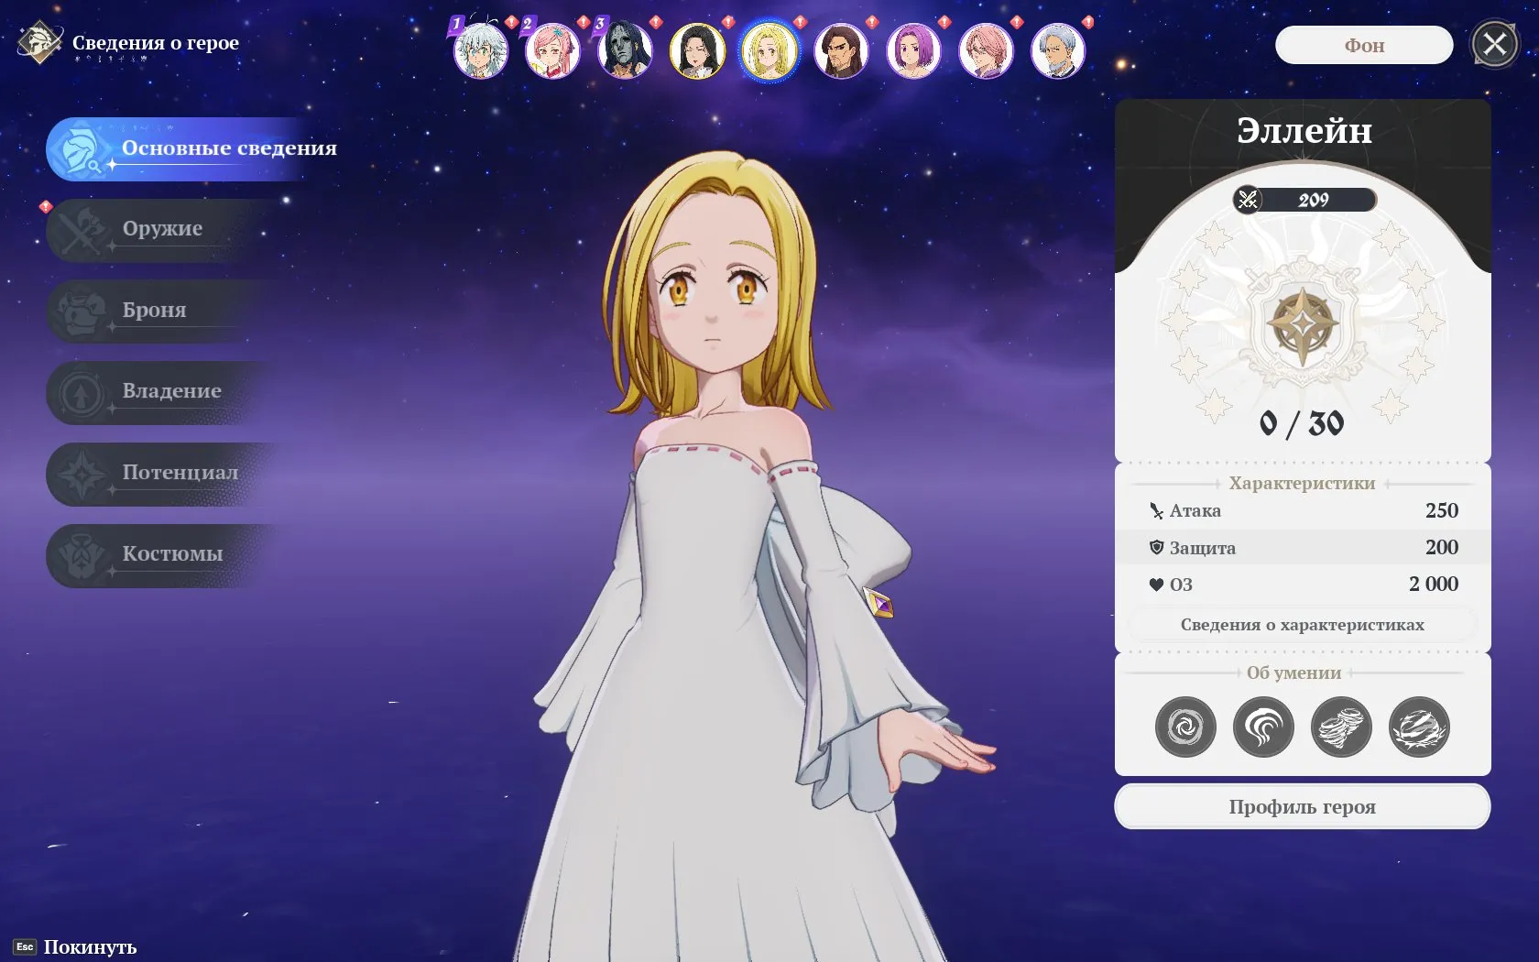Click the combat power value 209
This screenshot has height=962, width=1539.
[x=1313, y=200]
